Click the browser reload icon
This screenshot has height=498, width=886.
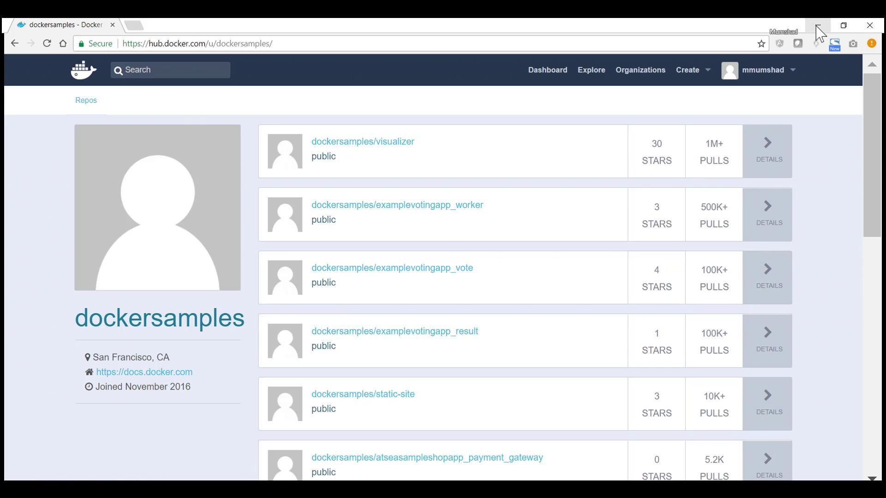point(47,43)
